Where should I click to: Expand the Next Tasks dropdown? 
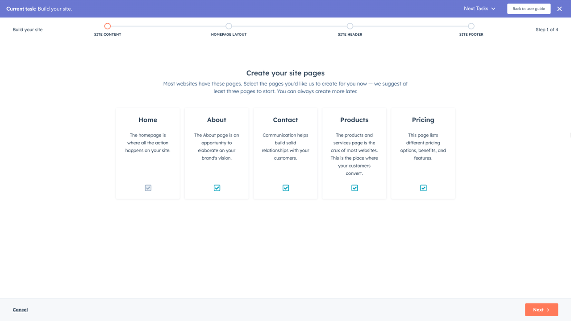click(x=479, y=8)
